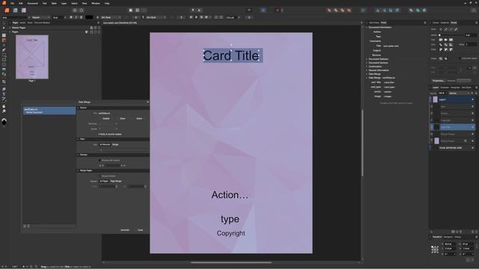The height and width of the screenshot is (269, 479).
Task: Select the first stroke Align icon
Action: point(441,49)
